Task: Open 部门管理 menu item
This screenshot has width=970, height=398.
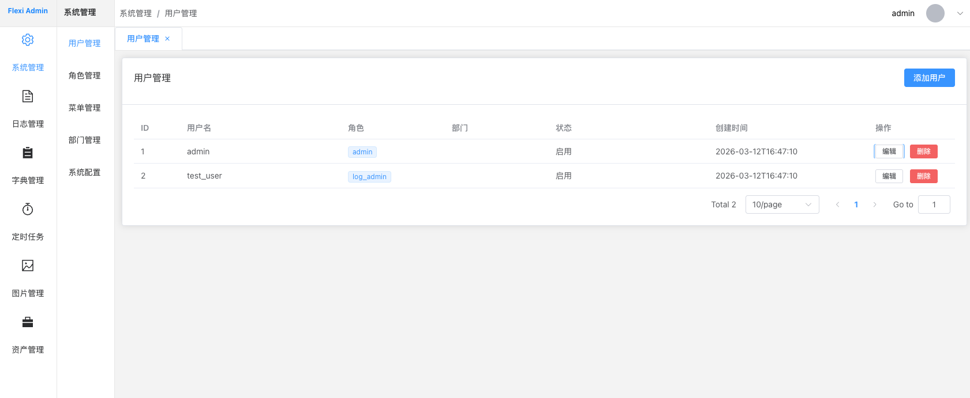Action: [x=85, y=140]
